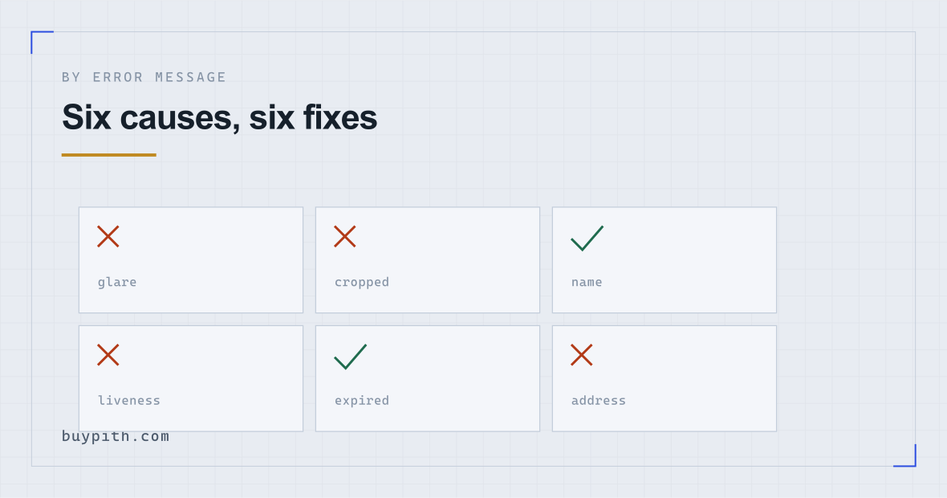Click the green checkmark above expired
This screenshot has height=498, width=947.
pyautogui.click(x=350, y=357)
